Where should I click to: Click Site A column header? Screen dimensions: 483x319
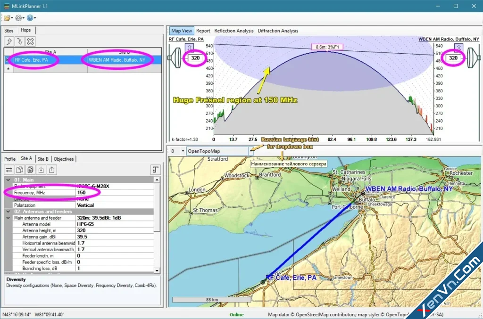[x=50, y=52]
